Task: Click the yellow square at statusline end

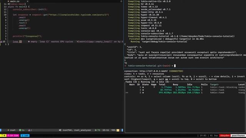Action: [x=118, y=130]
